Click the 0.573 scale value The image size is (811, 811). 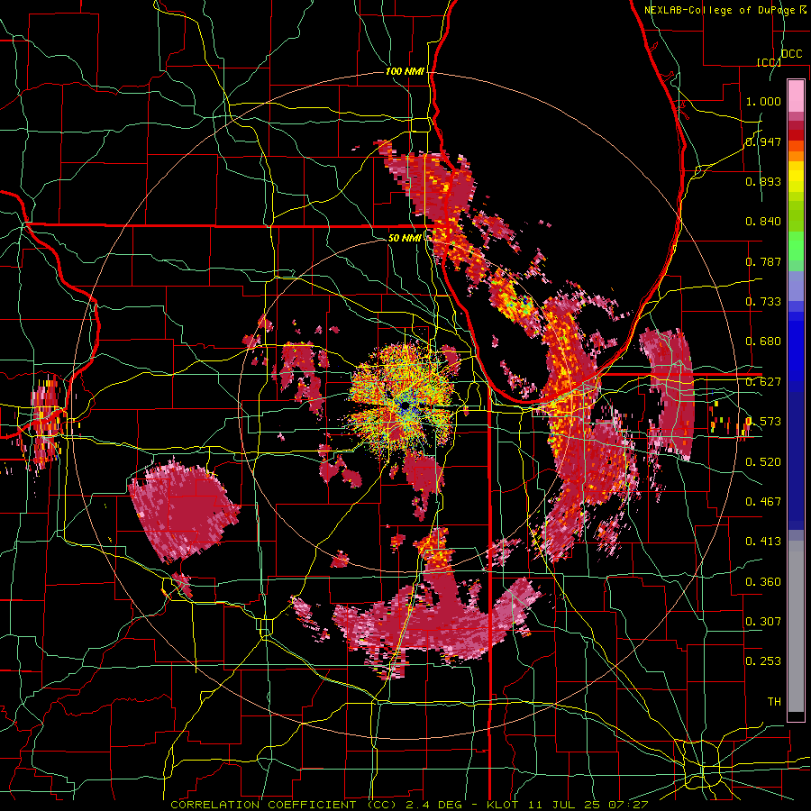coord(763,422)
